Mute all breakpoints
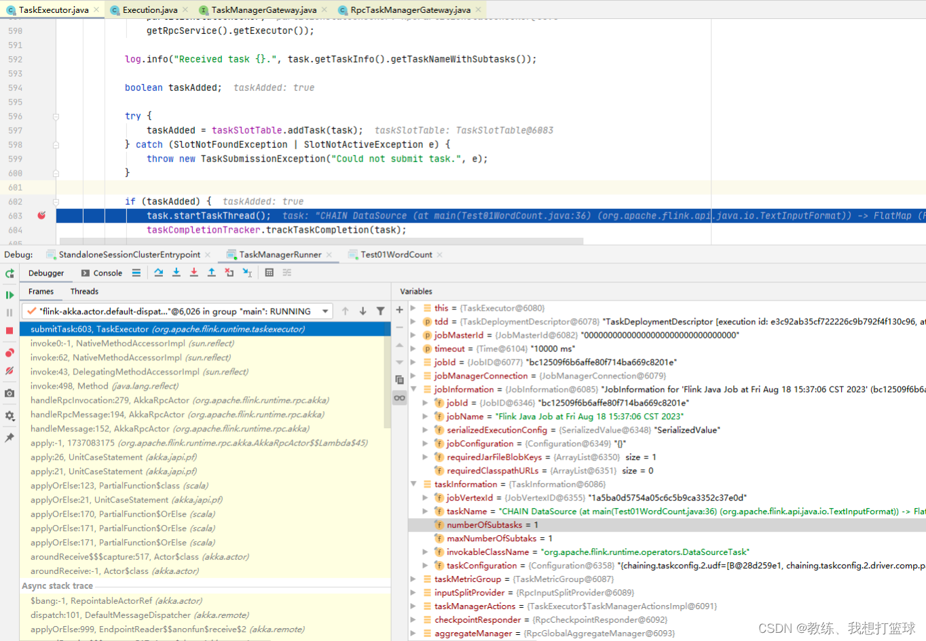This screenshot has width=926, height=641. [x=10, y=370]
